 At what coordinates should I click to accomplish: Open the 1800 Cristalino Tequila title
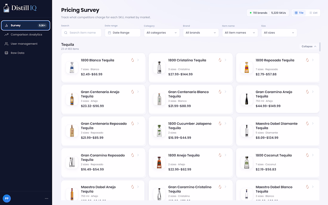click(187, 60)
